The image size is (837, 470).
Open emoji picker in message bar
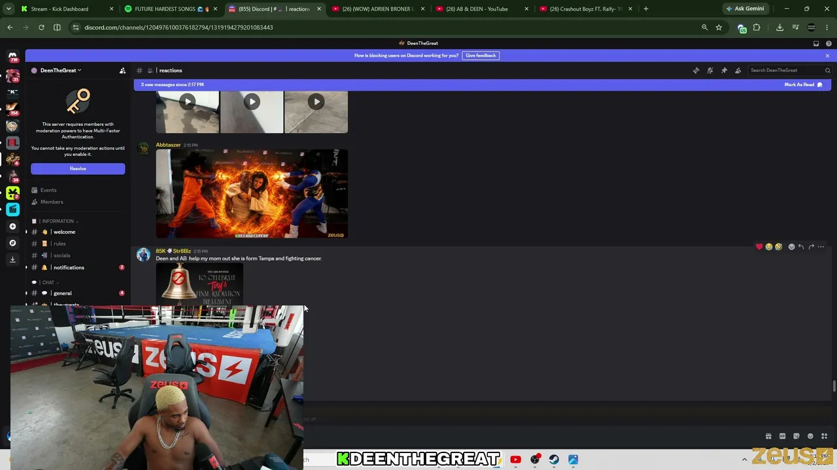pos(810,436)
